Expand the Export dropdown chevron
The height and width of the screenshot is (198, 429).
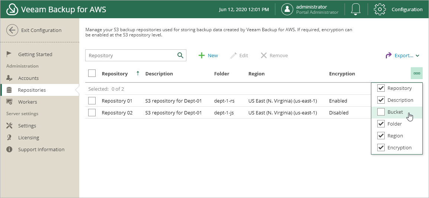417,56
